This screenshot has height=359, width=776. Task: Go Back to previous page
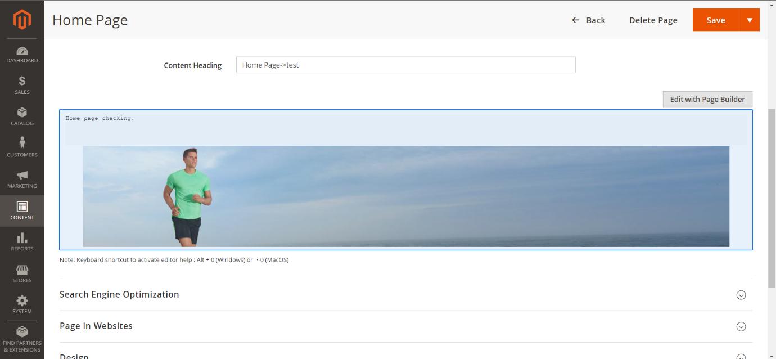pyautogui.click(x=589, y=20)
